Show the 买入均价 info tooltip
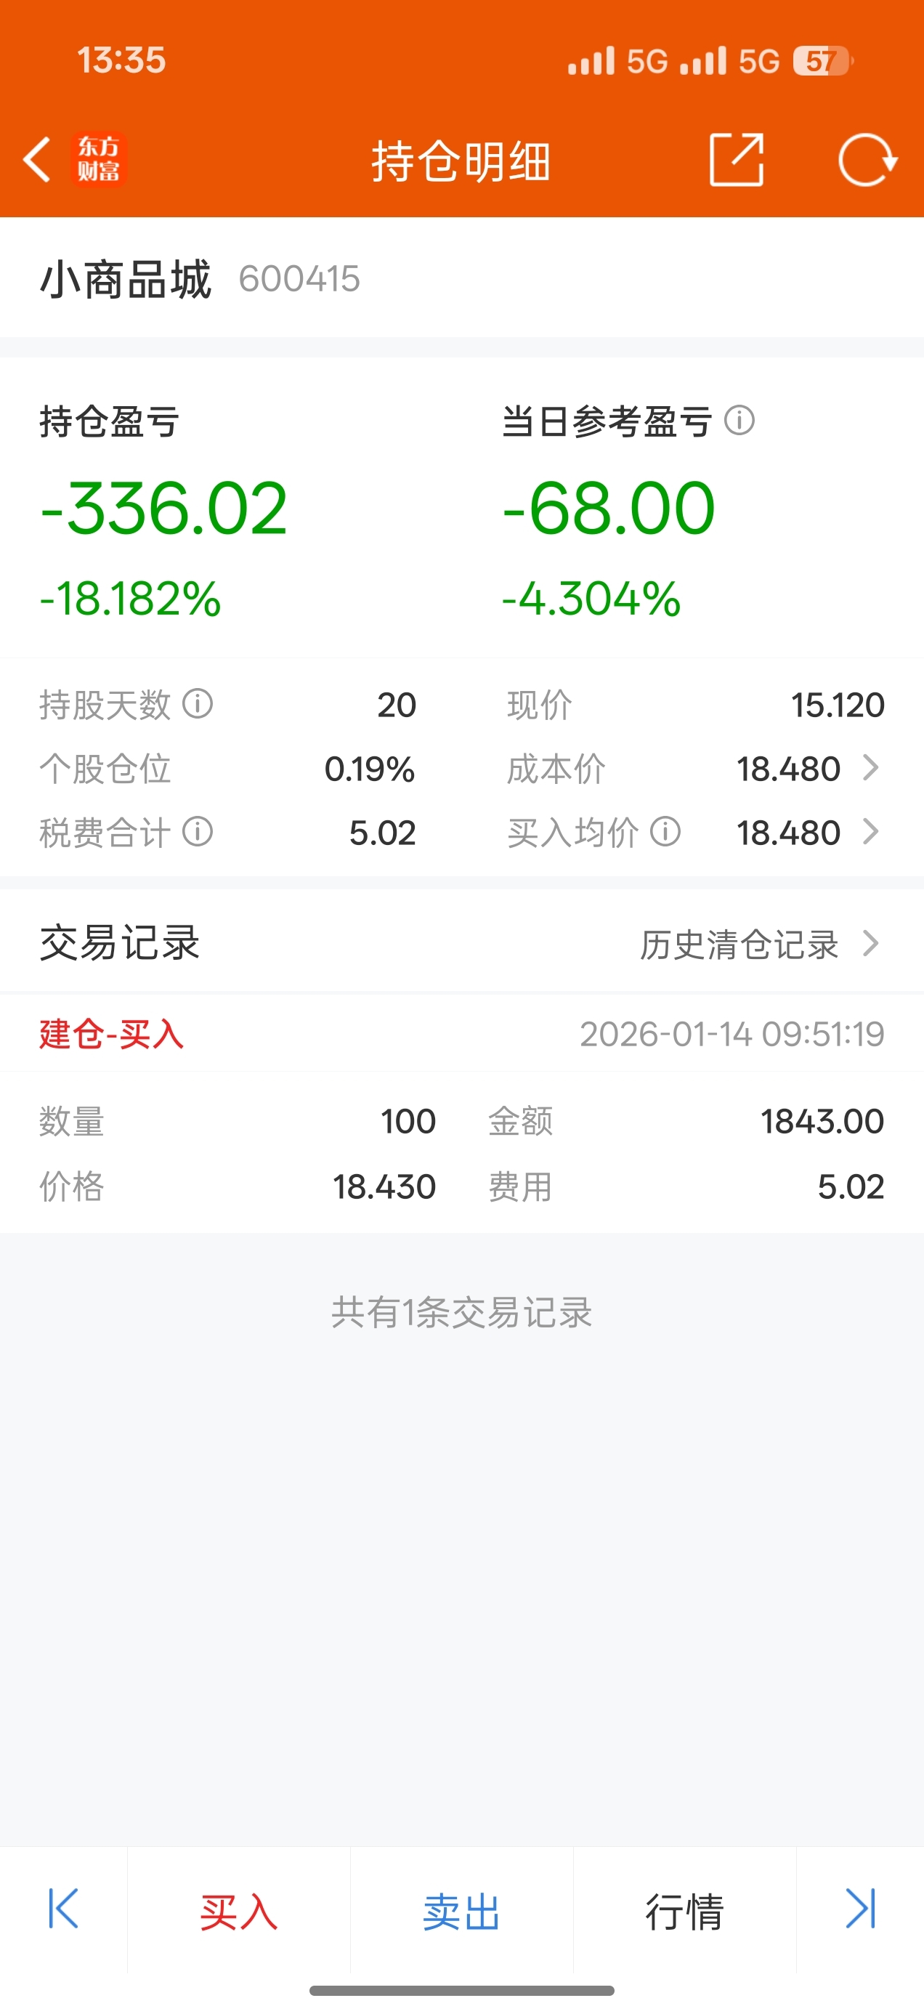Viewport: 924px width, 2014px height. 665,832
